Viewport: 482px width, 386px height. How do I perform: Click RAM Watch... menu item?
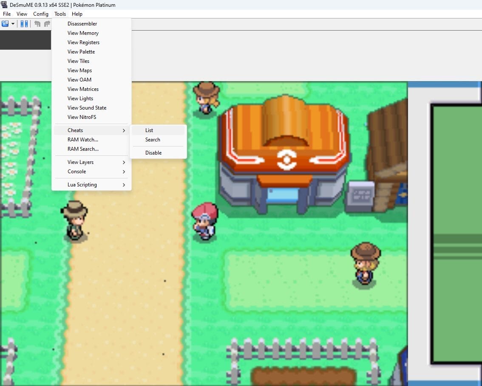pos(83,140)
